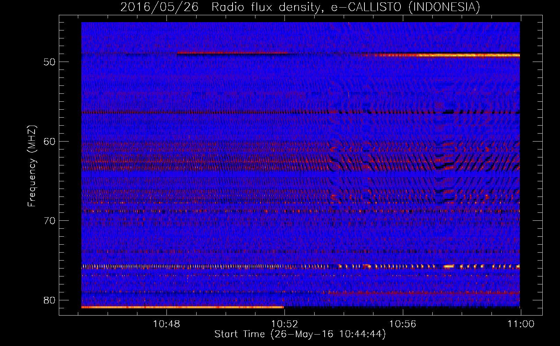Click the 10:56 time tick label
This screenshot has width=560, height=346.
(x=403, y=324)
